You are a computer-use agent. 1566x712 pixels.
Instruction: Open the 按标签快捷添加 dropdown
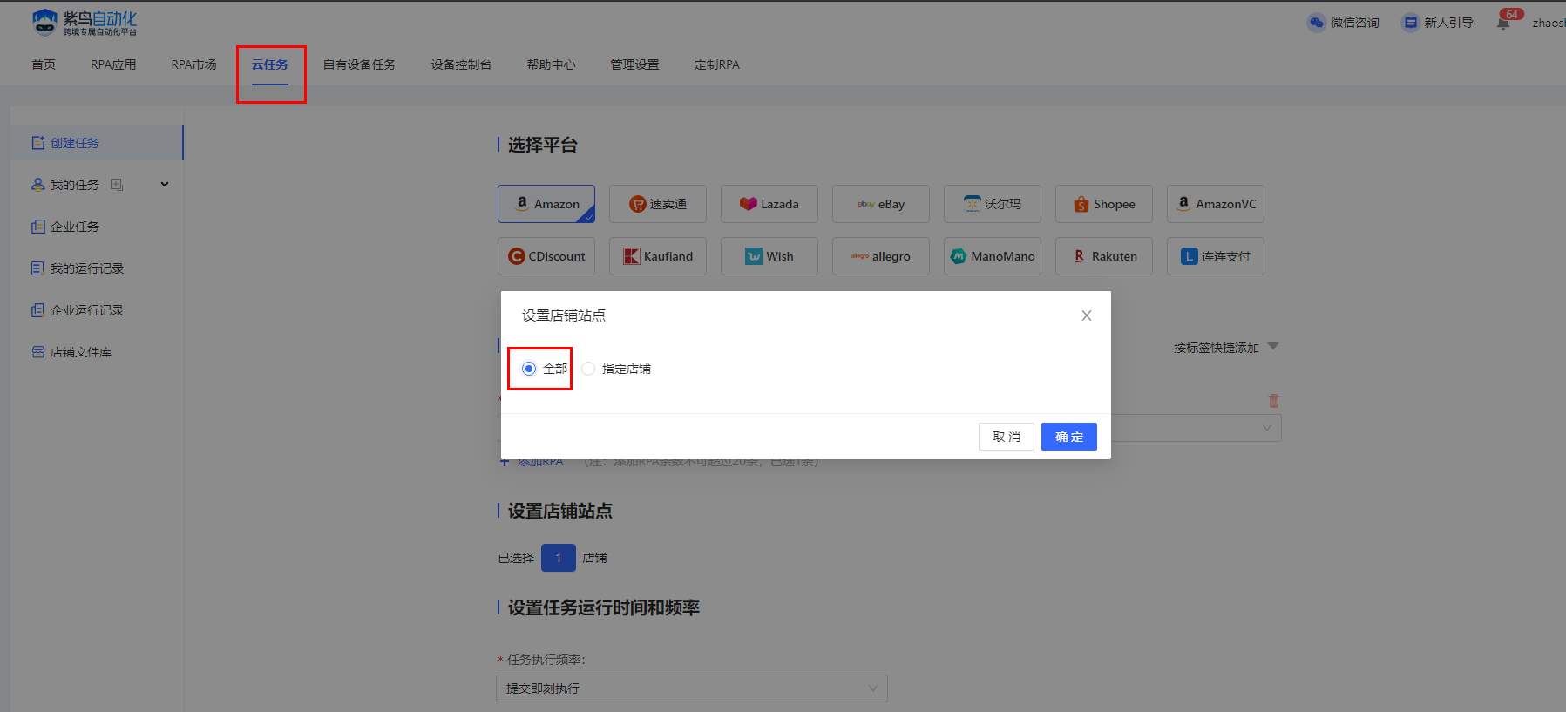(1226, 348)
